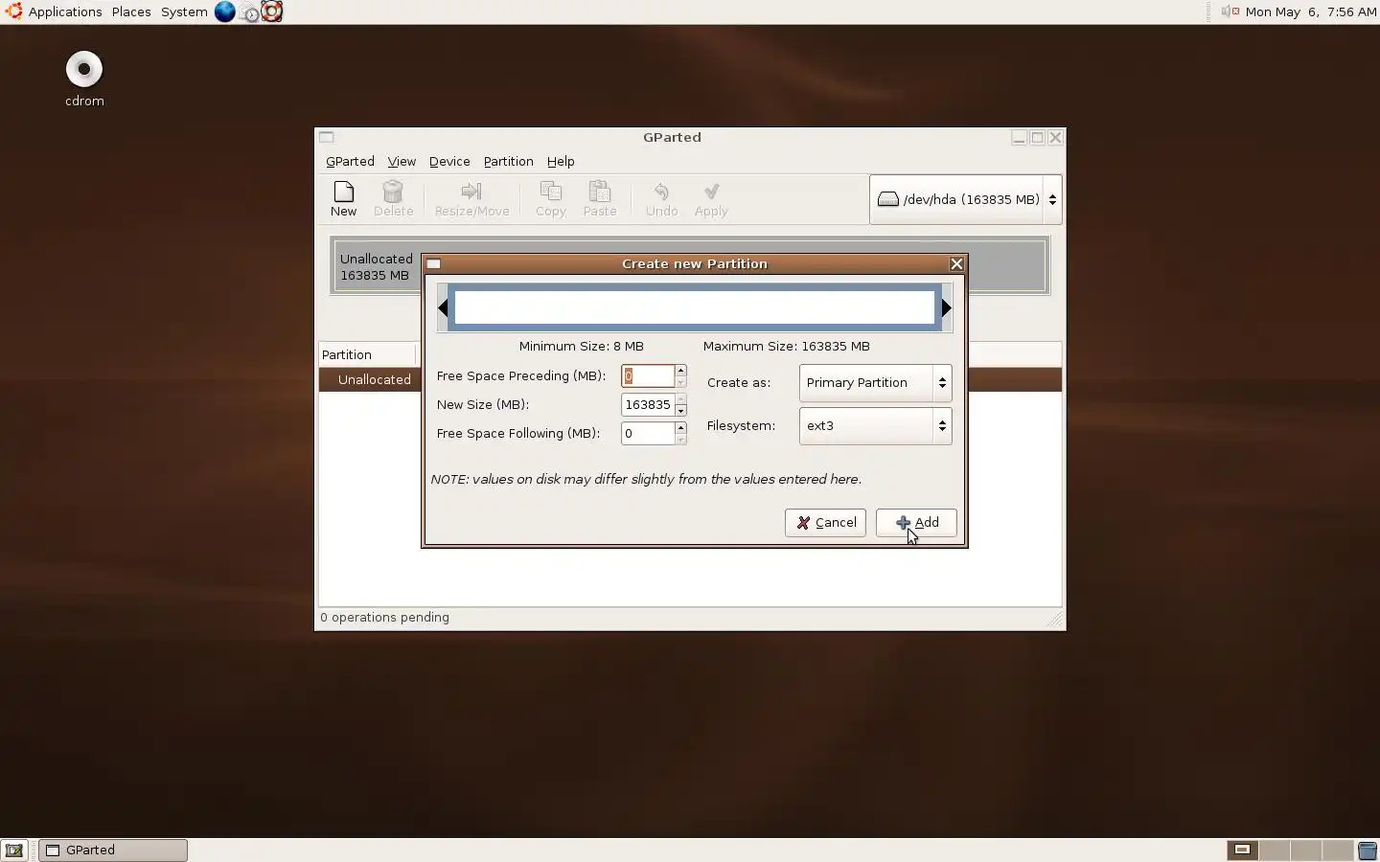Launch the web browser globe icon in top panel
Viewport: 1380px width, 862px height.
point(224,11)
